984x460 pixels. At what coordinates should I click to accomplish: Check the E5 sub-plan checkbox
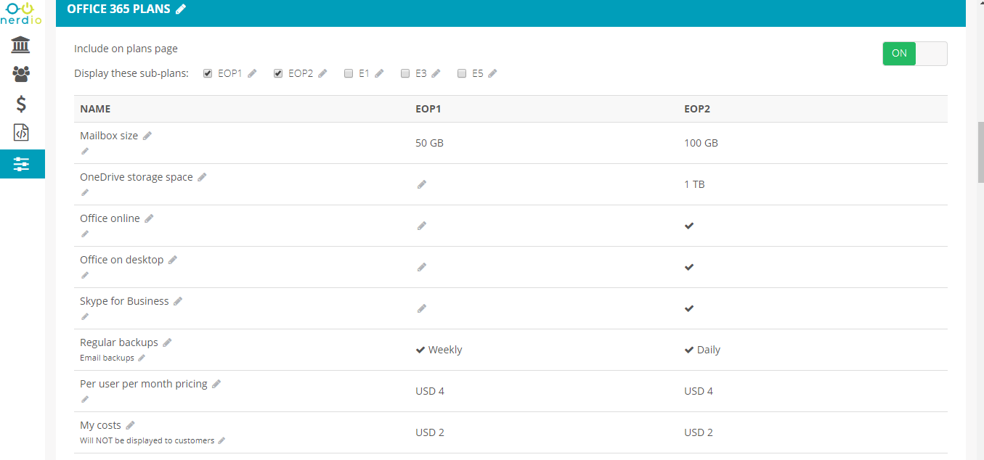click(x=462, y=73)
